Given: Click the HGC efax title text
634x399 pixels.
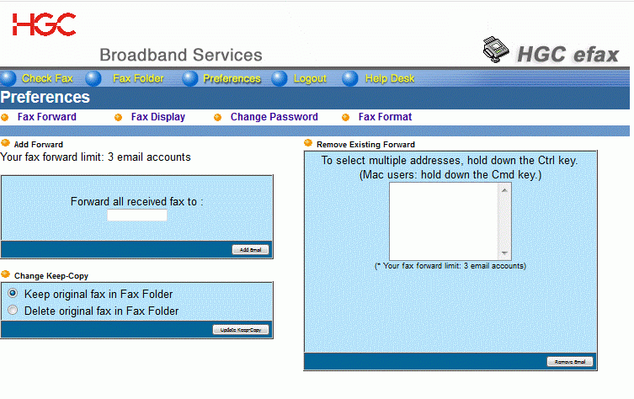Looking at the screenshot, I should [x=568, y=54].
